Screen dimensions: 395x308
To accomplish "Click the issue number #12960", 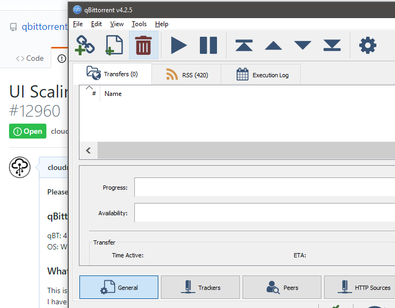I will click(35, 111).
